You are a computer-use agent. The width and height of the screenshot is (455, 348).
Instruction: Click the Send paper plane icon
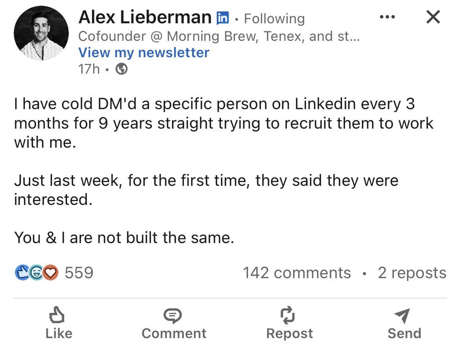pos(403,316)
